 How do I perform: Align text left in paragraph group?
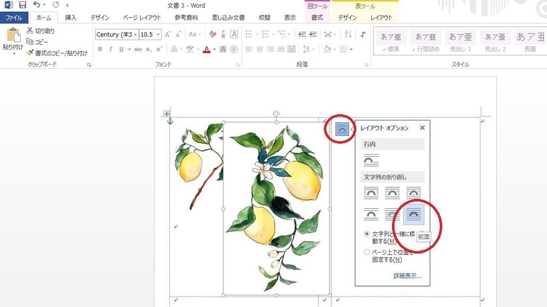(249, 49)
